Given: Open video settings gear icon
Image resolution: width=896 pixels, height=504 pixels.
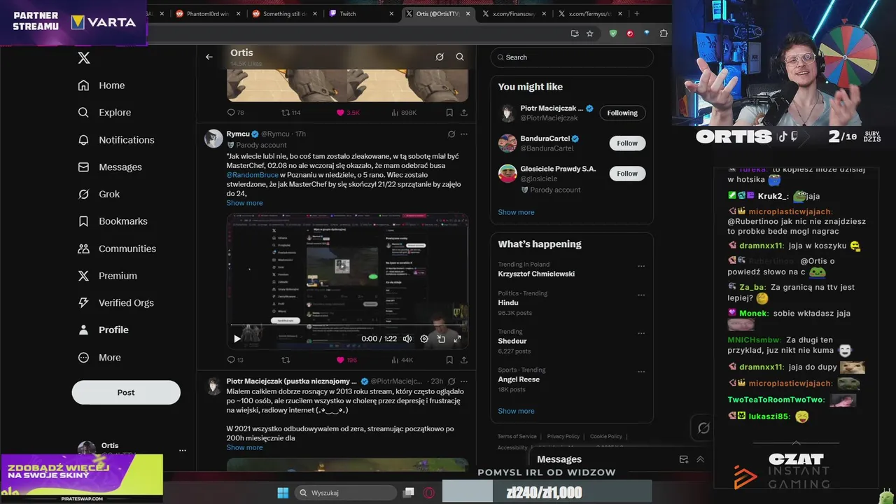Looking at the screenshot, I should coord(424,339).
